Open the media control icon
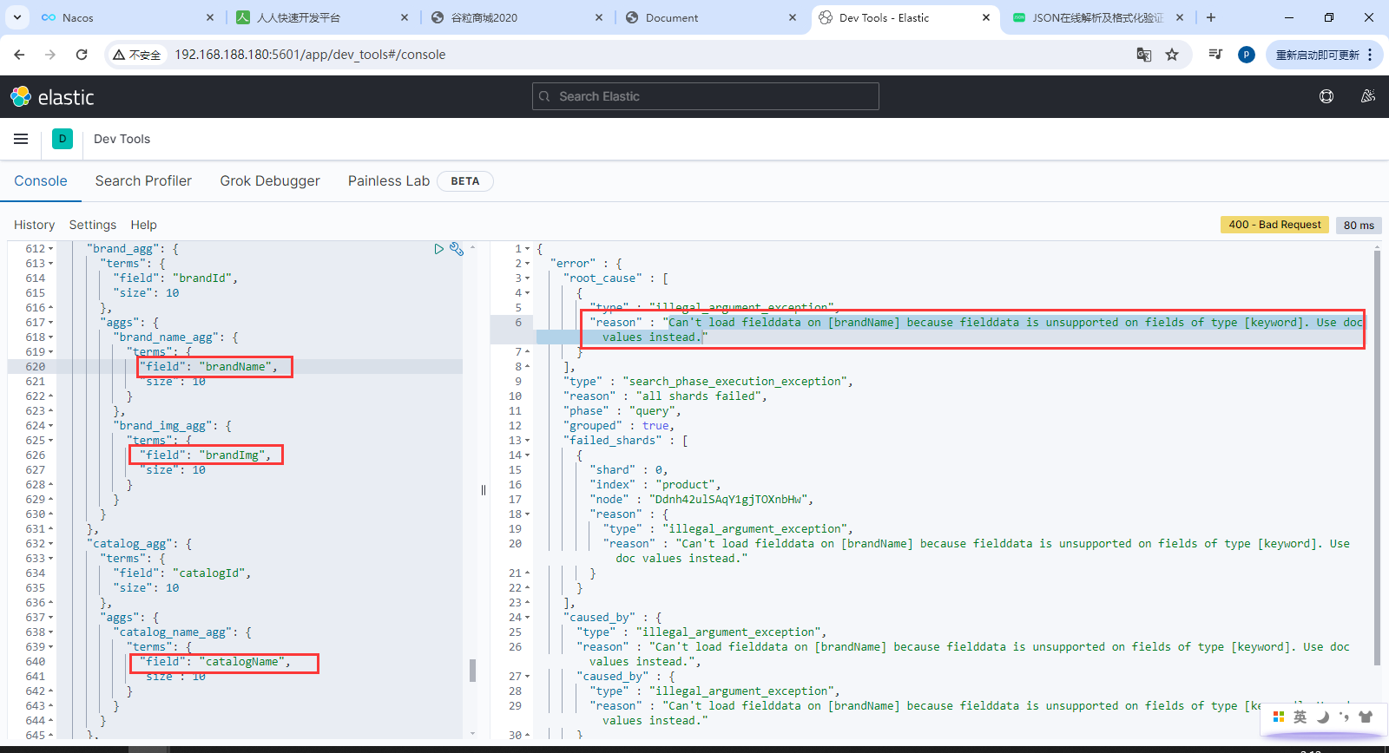Image resolution: width=1389 pixels, height=753 pixels. click(1215, 55)
